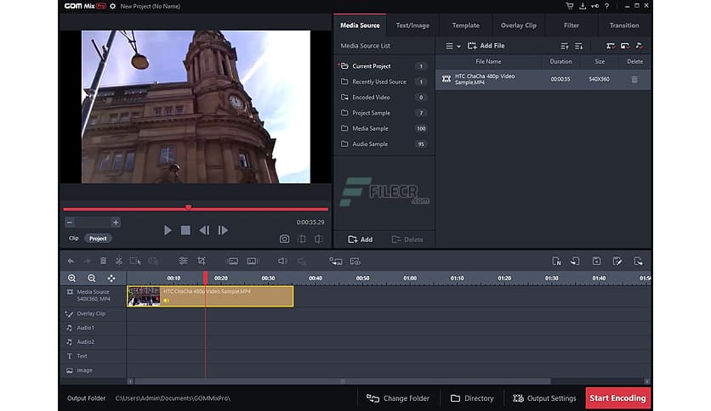Image resolution: width=711 pixels, height=411 pixels.
Task: Open help with the question mark icon
Action: click(x=606, y=6)
